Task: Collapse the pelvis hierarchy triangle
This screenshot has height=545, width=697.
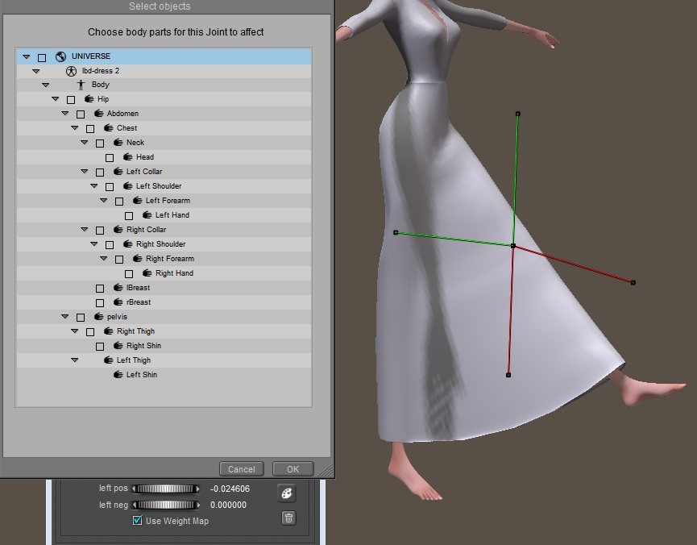Action: (64, 317)
